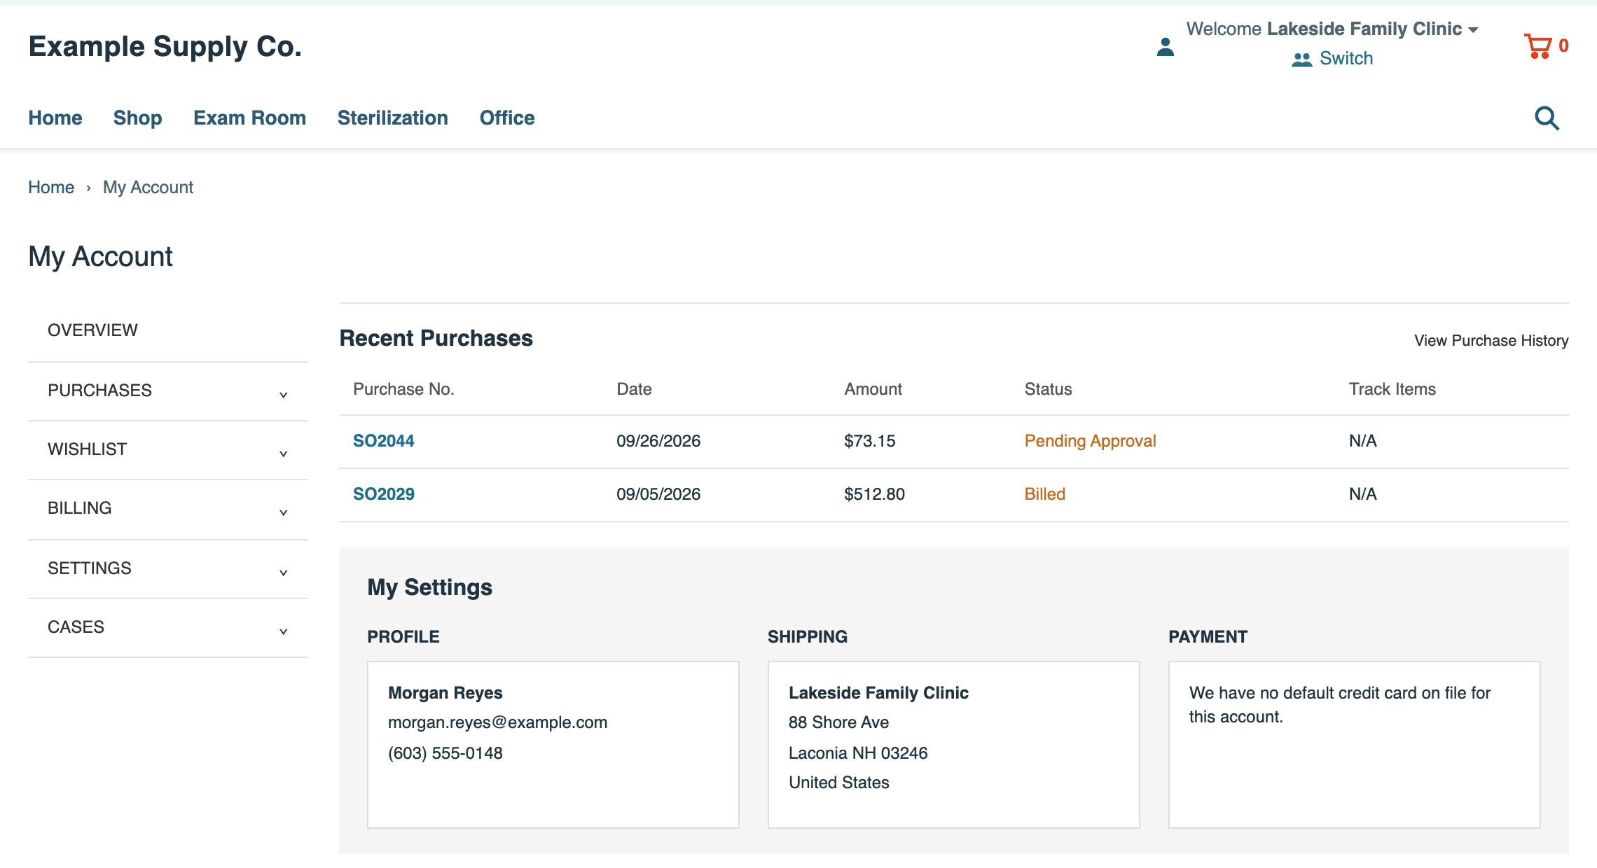This screenshot has width=1597, height=868.
Task: Open the shopping cart icon
Action: click(1538, 46)
